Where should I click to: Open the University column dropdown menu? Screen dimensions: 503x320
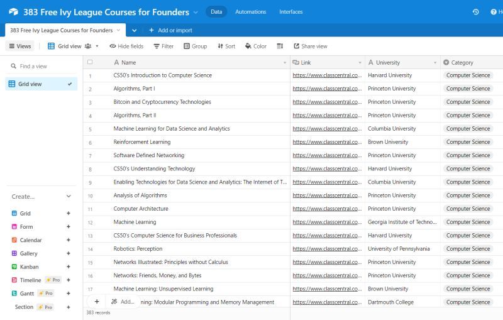click(x=435, y=63)
